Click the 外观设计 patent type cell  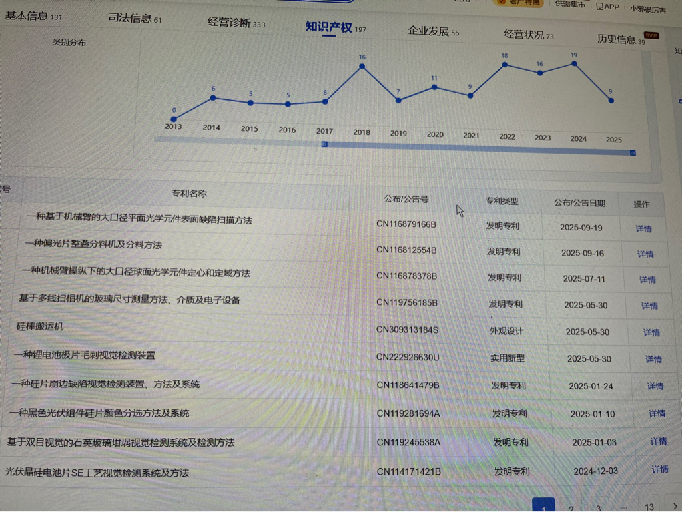click(x=506, y=331)
